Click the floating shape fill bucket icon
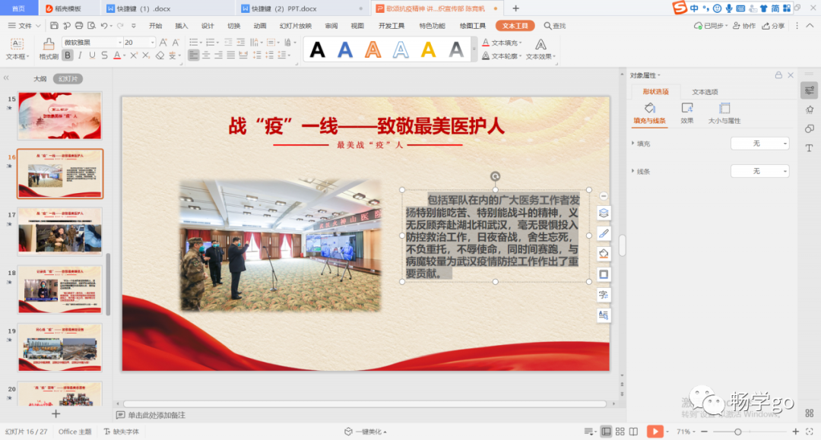The width and height of the screenshot is (821, 440). coord(604,254)
